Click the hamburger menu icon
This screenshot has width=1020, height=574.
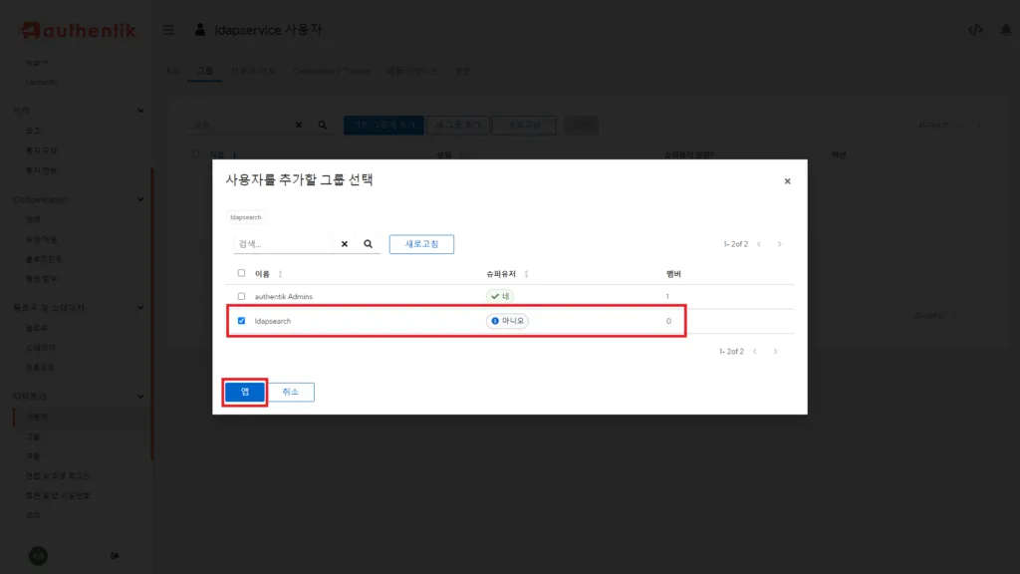click(x=167, y=29)
